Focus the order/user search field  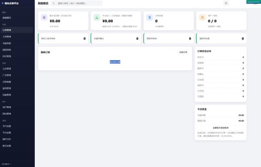(77, 3)
